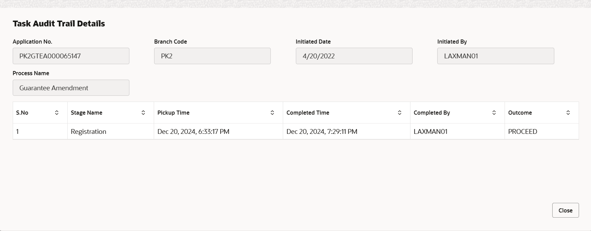Sort by Pickup Time column icon
The height and width of the screenshot is (231, 591).
click(272, 113)
